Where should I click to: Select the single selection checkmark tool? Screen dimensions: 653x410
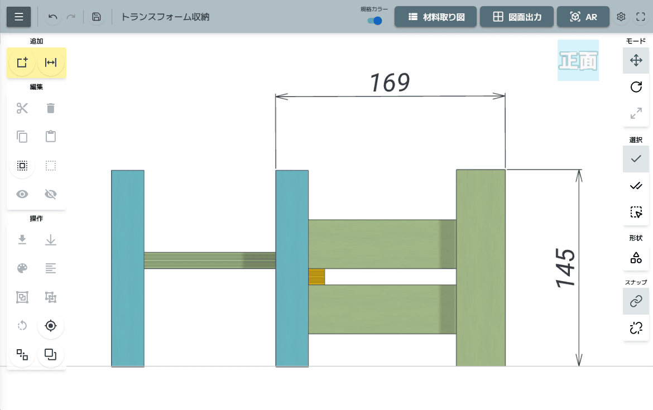[636, 158]
